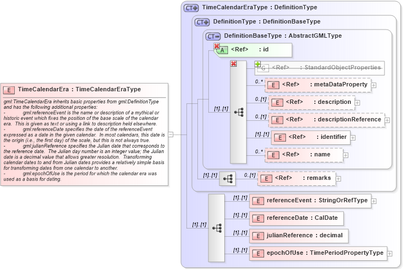Screen dimensions: 403x269
Task: Select the sequence compositor before remarks
Action: (227, 179)
